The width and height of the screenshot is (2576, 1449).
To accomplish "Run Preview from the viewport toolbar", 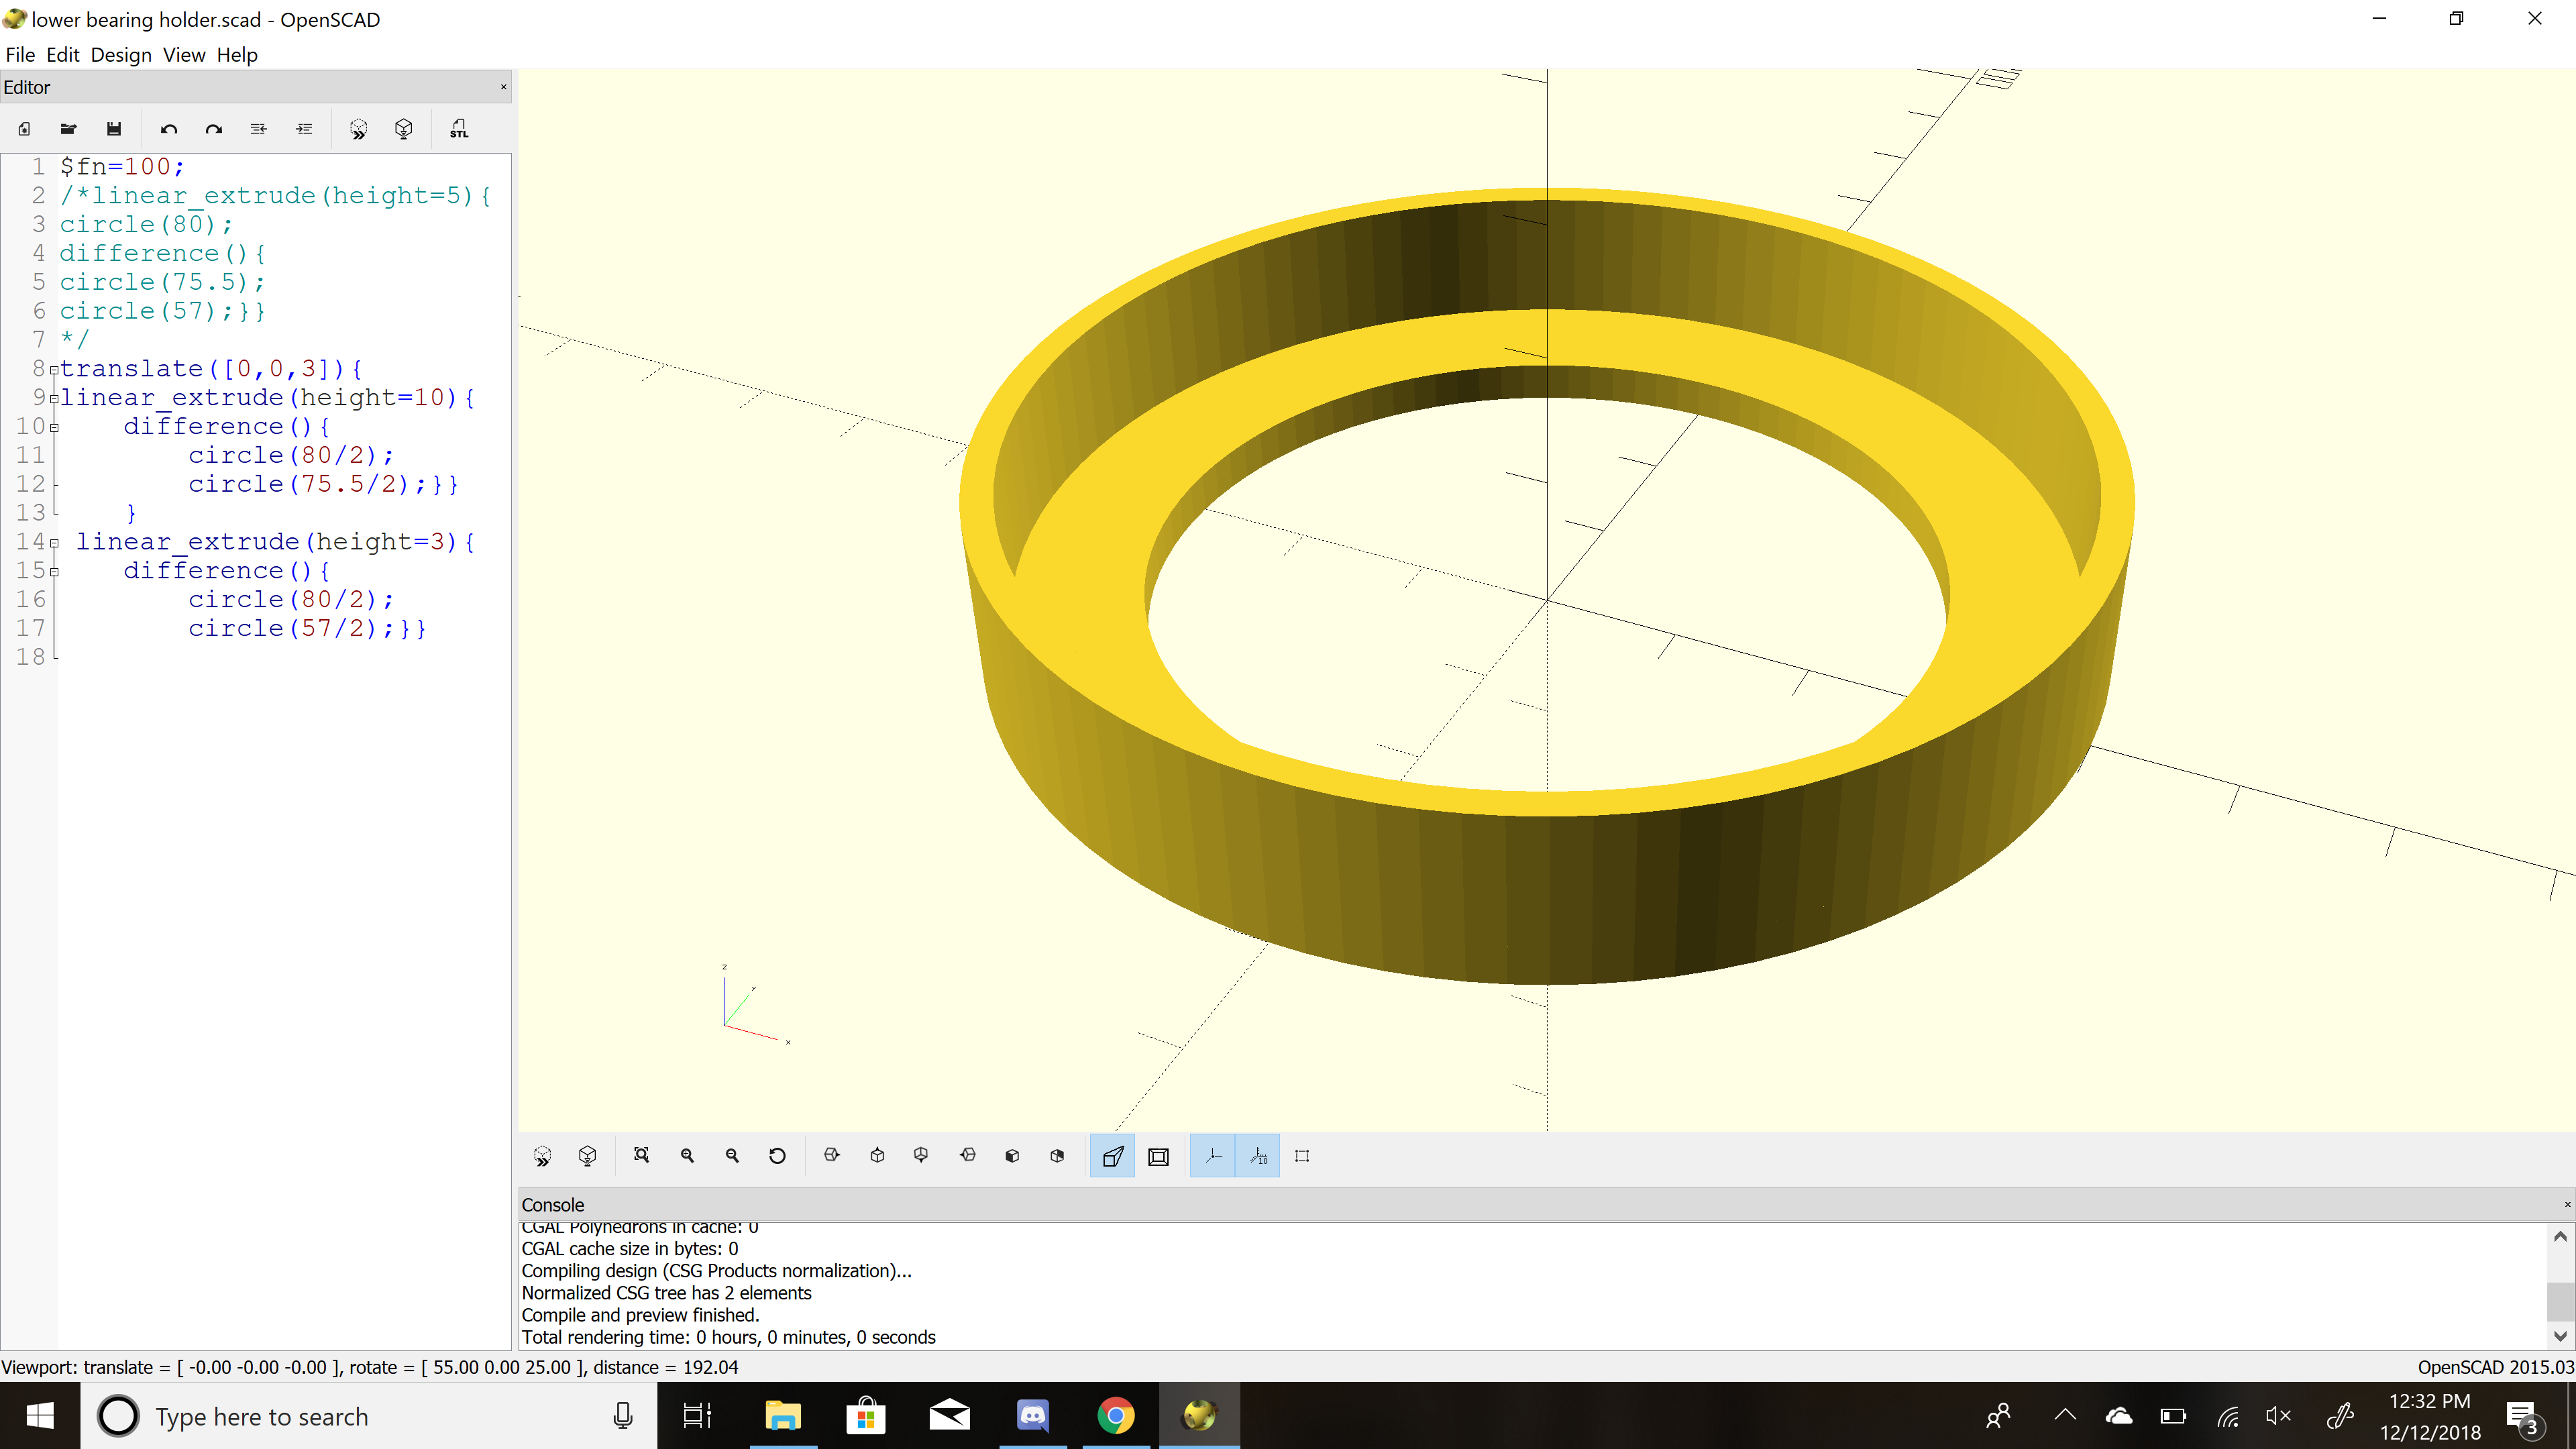I will tap(542, 1156).
